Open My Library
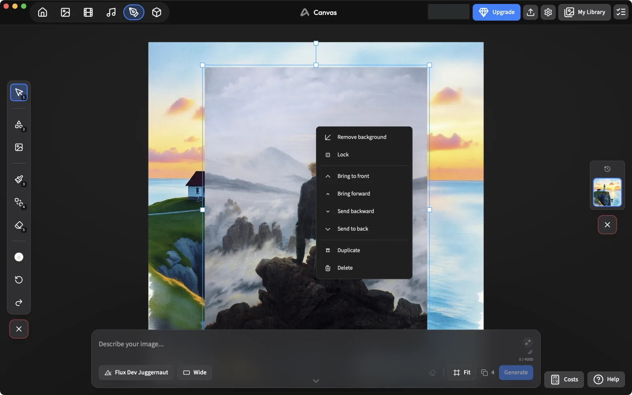The height and width of the screenshot is (395, 632). [x=585, y=12]
